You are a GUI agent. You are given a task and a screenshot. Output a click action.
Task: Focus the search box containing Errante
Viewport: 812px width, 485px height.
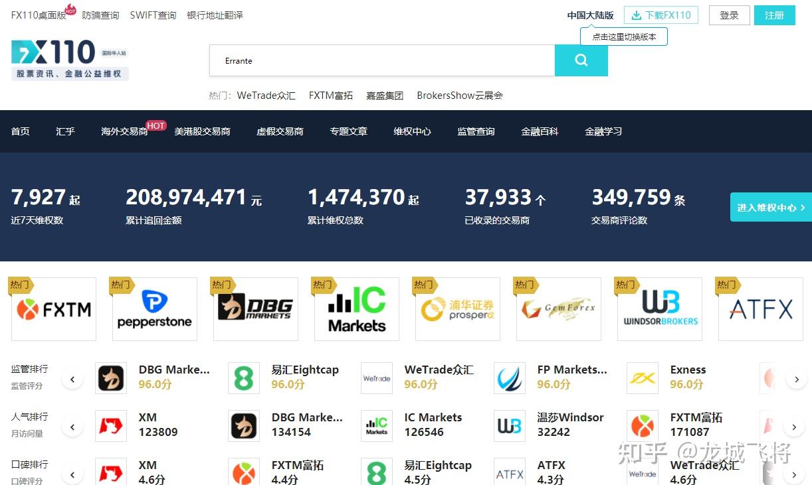click(382, 60)
